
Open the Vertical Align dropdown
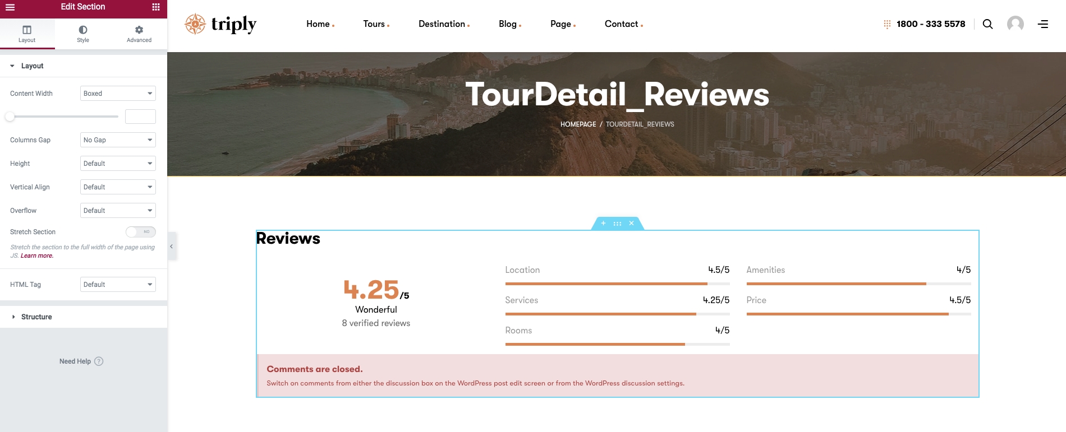coord(118,187)
